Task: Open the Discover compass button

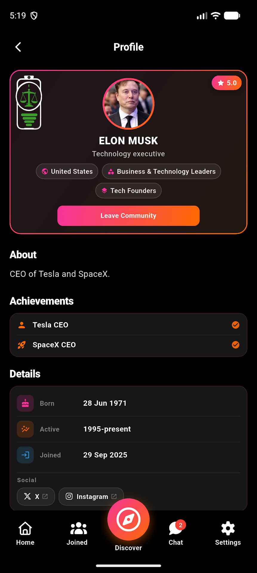Action: coord(128,519)
